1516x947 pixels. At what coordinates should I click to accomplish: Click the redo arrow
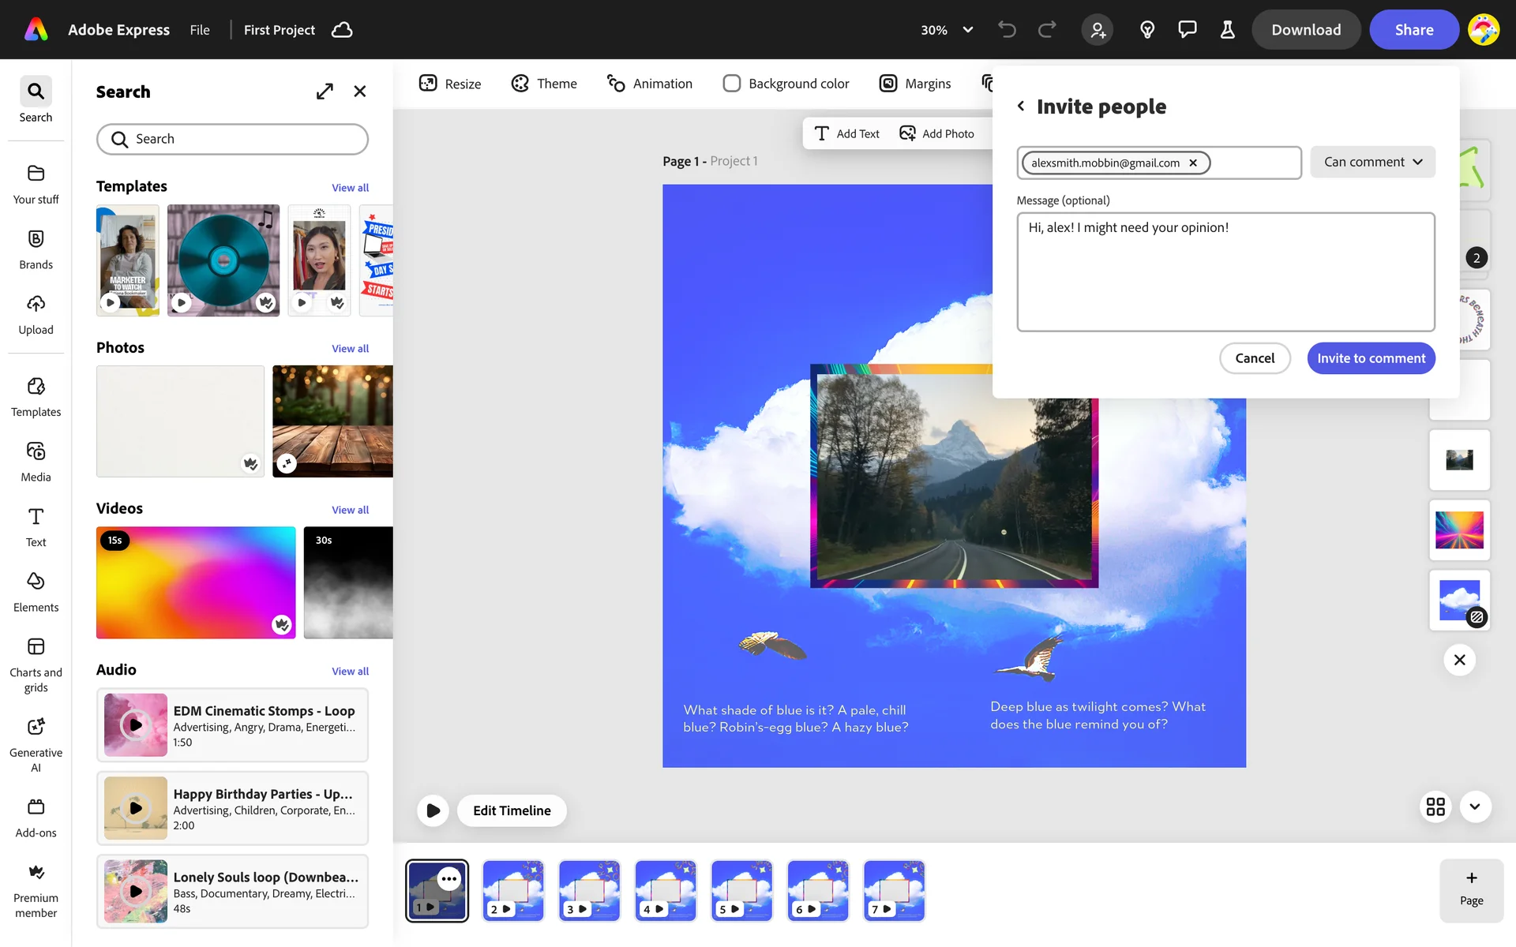1047,30
